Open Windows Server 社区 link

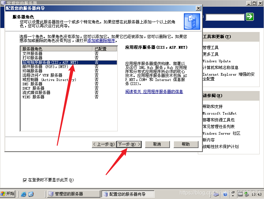click(x=221, y=133)
